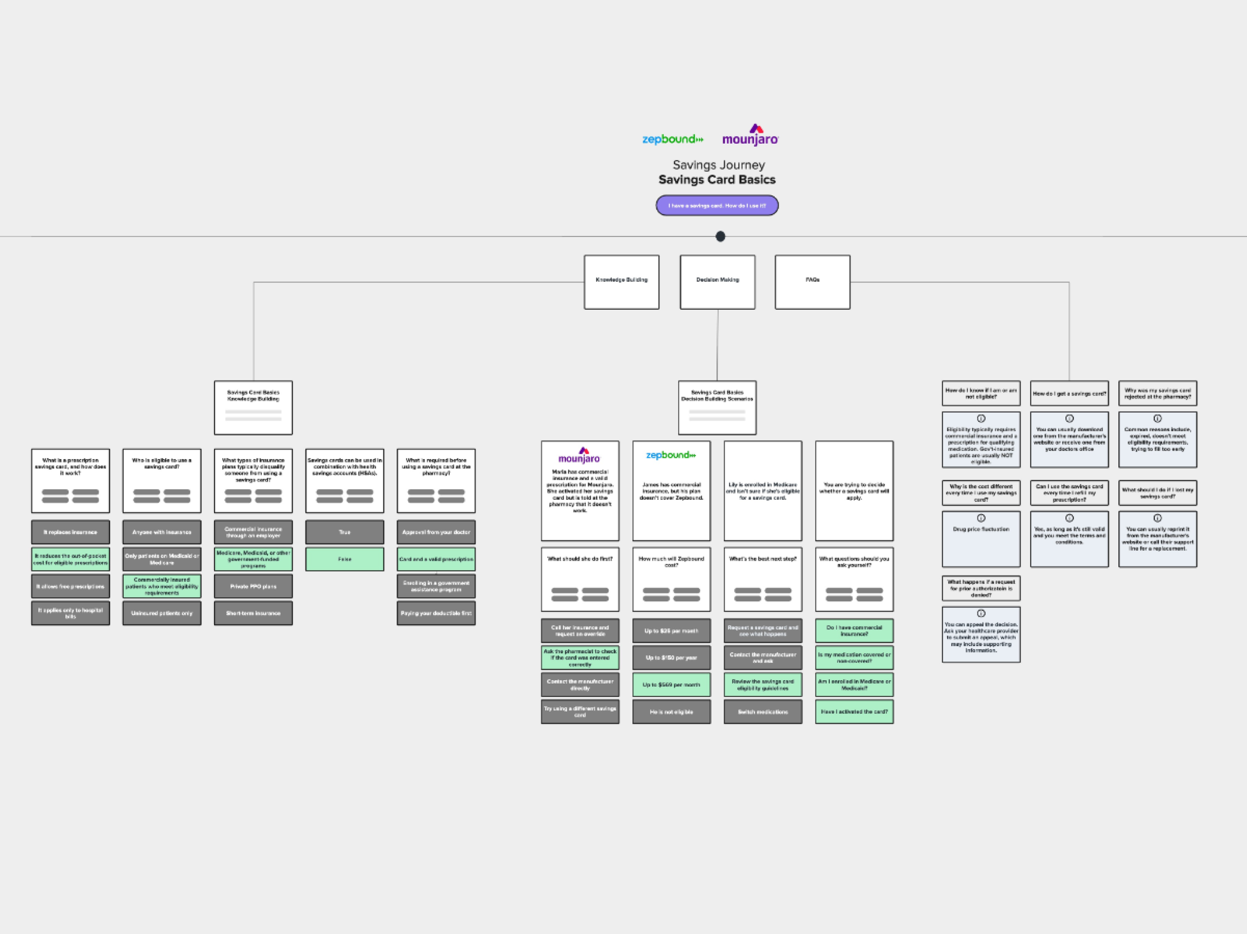Image resolution: width=1247 pixels, height=934 pixels.
Task: Click the dark dot on the divider line
Action: click(x=720, y=237)
